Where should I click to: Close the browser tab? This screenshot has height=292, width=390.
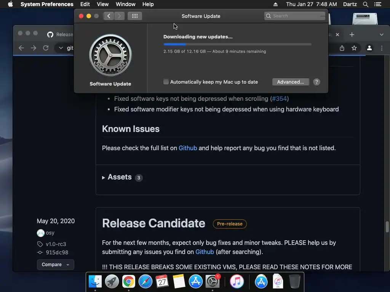337,35
